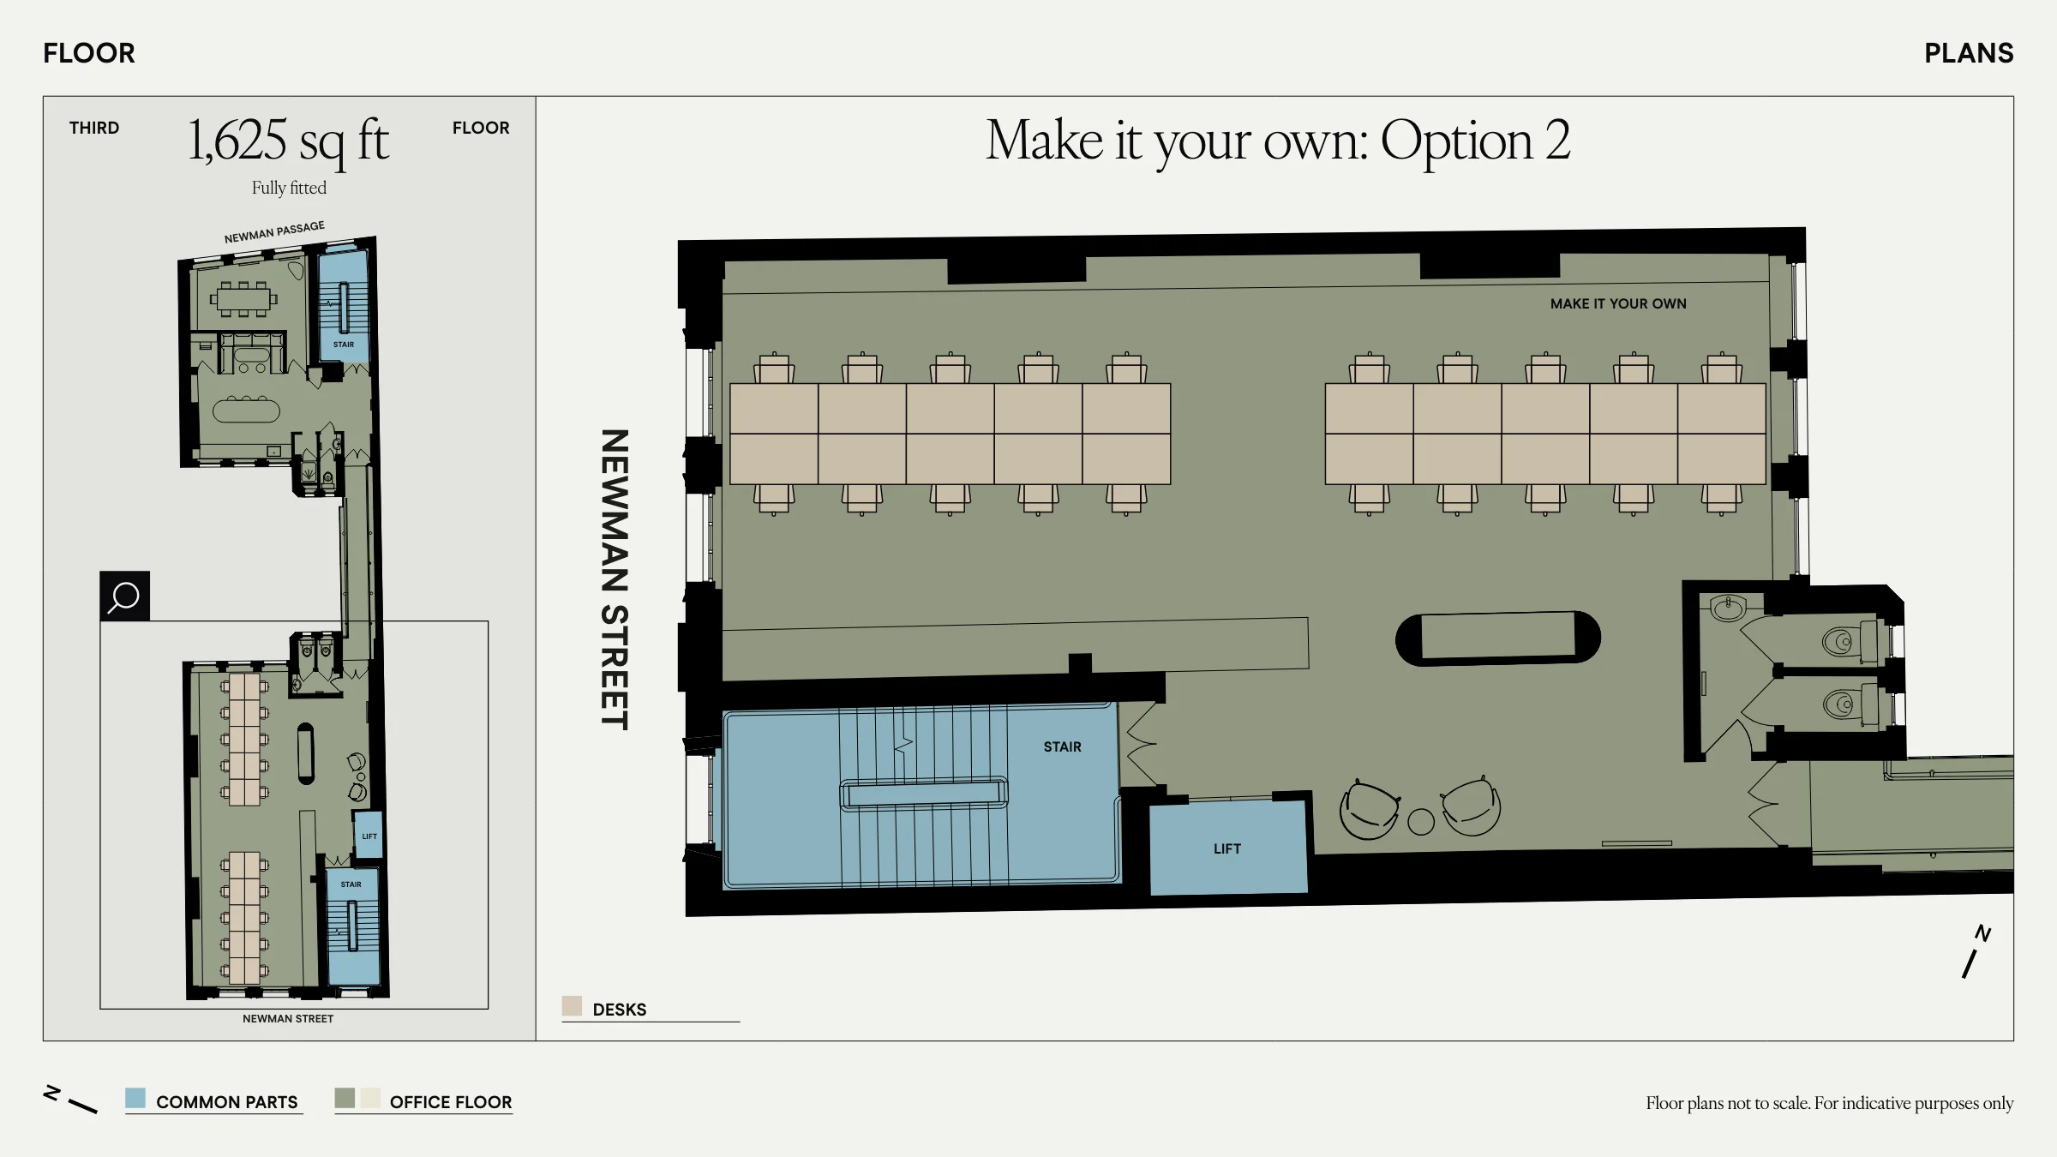Click the round side table between lounge chairs
The height and width of the screenshot is (1157, 2057).
(x=1421, y=822)
